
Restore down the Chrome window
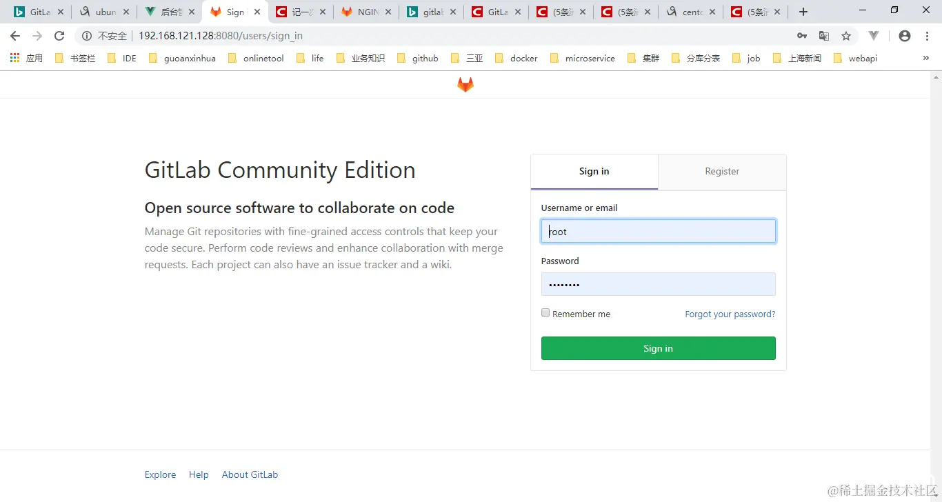tap(894, 10)
